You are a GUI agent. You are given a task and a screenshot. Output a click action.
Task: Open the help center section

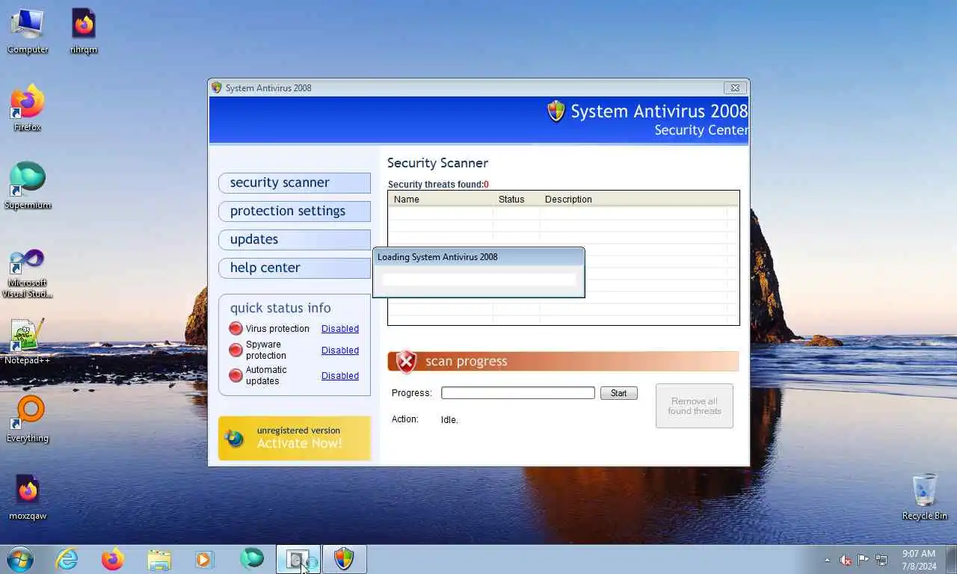coord(295,268)
